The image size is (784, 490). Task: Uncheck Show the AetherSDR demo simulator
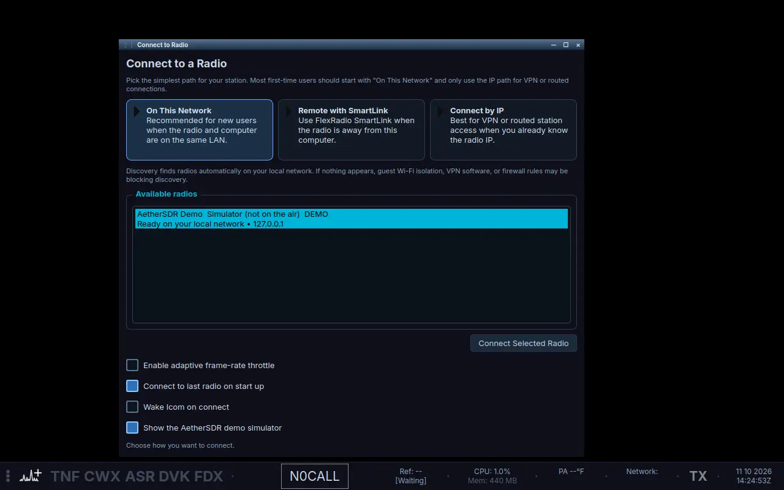click(x=132, y=428)
